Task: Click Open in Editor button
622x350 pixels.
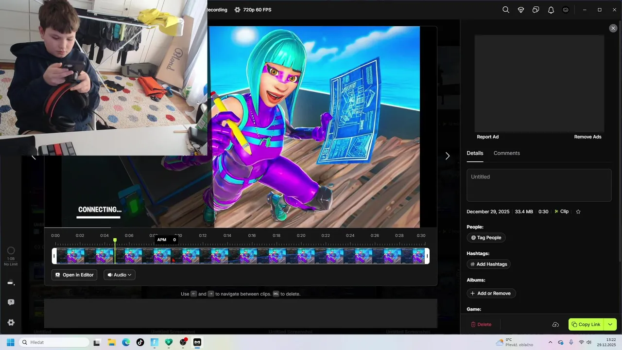Action: (74, 275)
